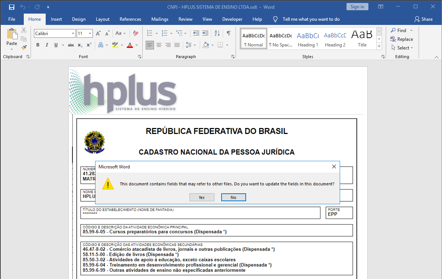Click the Sign in button
The height and width of the screenshot is (279, 442).
(x=357, y=7)
